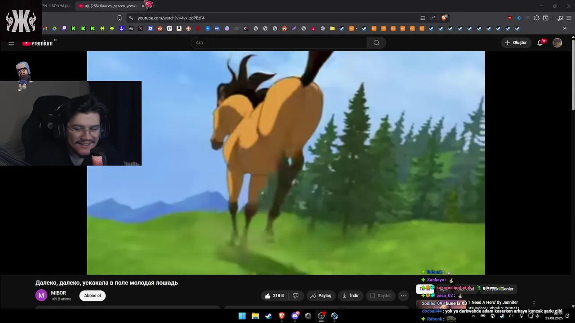Expand the bookmarks overflow chevron
Viewport: 575px width, 323px height.
point(565,28)
